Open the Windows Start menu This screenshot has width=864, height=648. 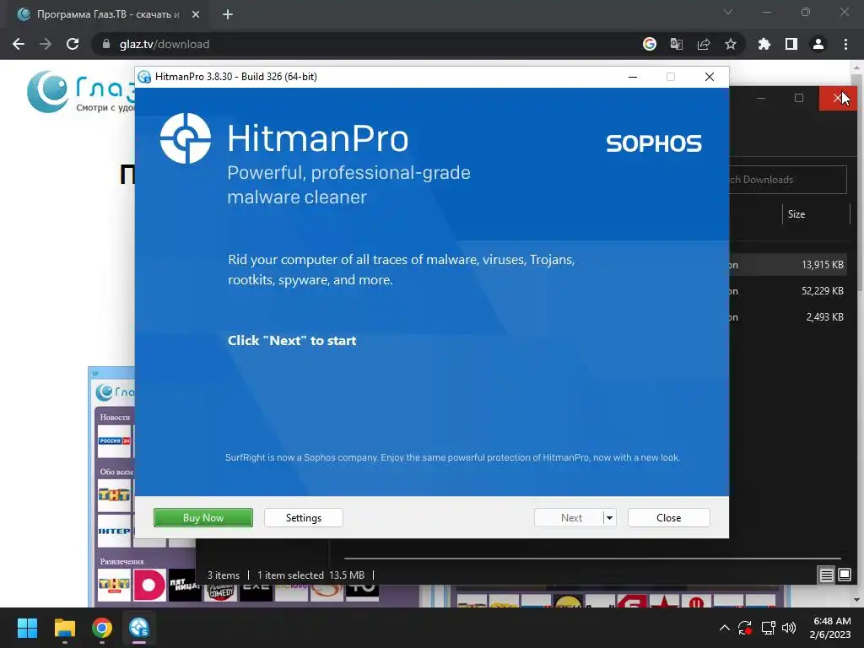27,628
